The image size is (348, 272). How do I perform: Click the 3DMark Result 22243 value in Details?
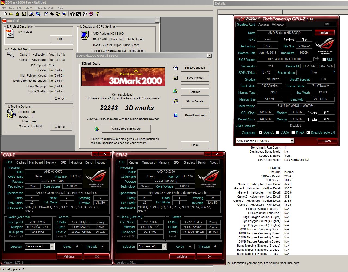288,176
